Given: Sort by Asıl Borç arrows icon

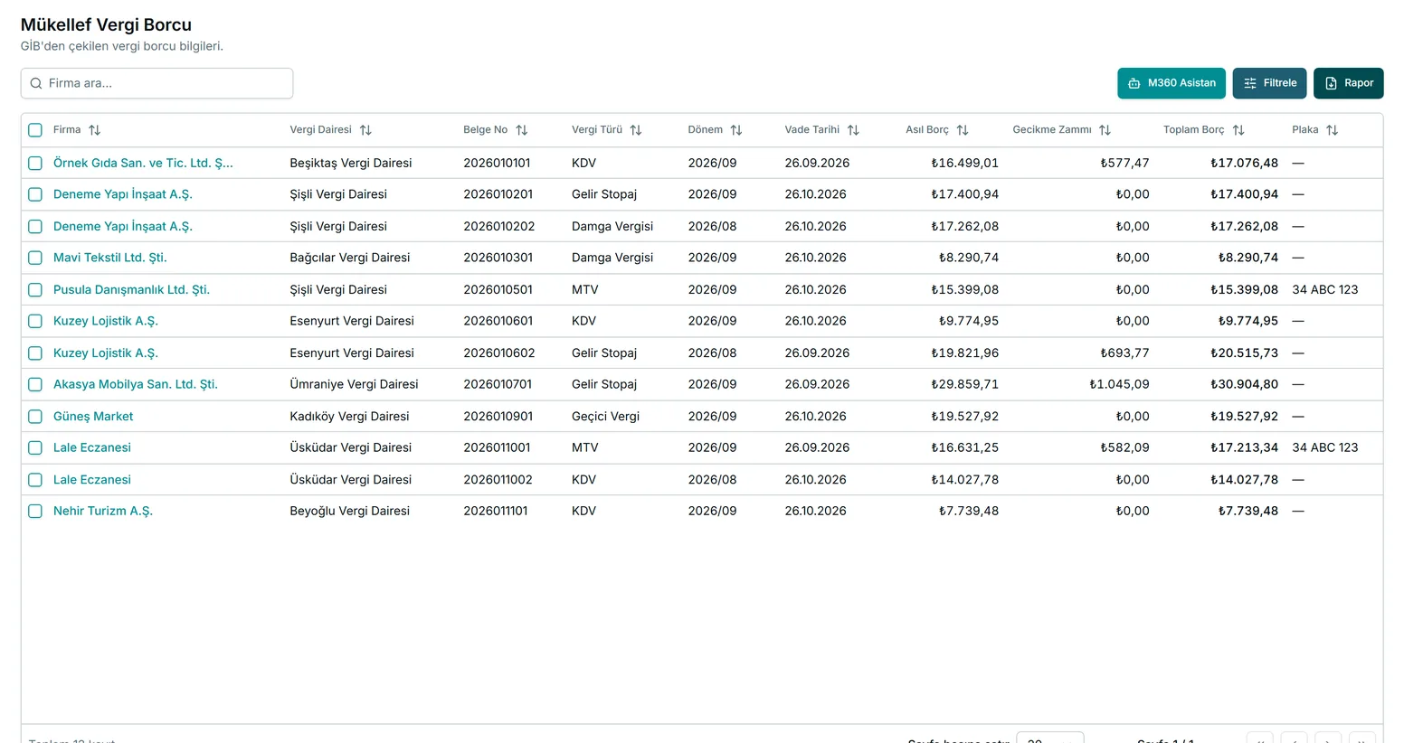Looking at the screenshot, I should [963, 130].
